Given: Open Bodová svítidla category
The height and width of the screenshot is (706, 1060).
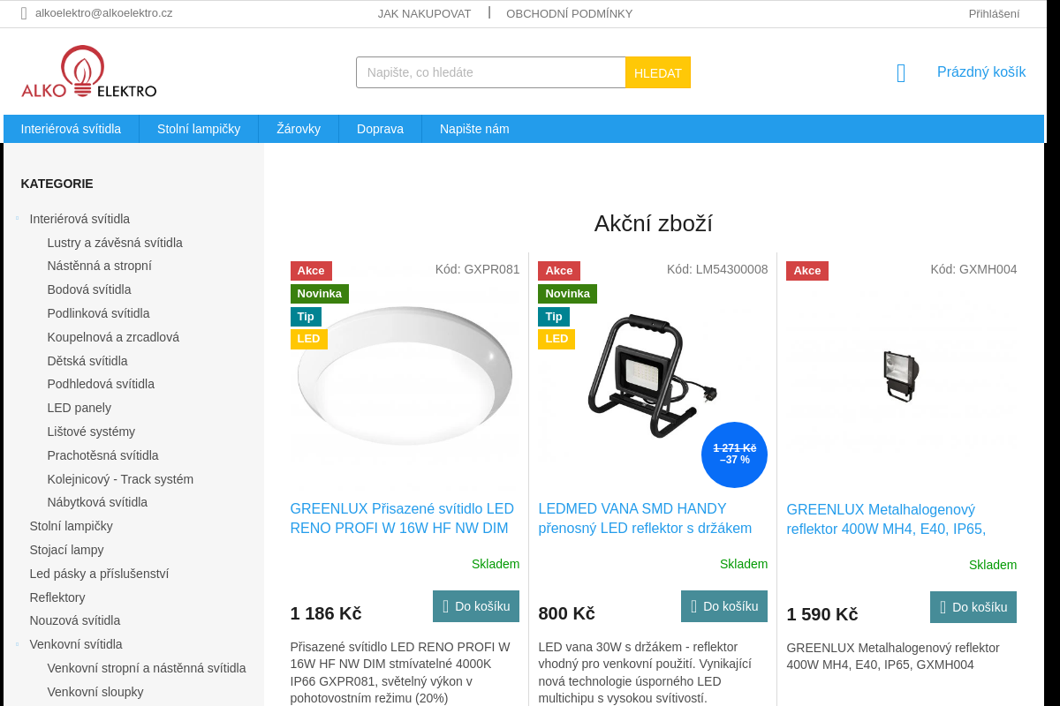Looking at the screenshot, I should click(x=89, y=289).
